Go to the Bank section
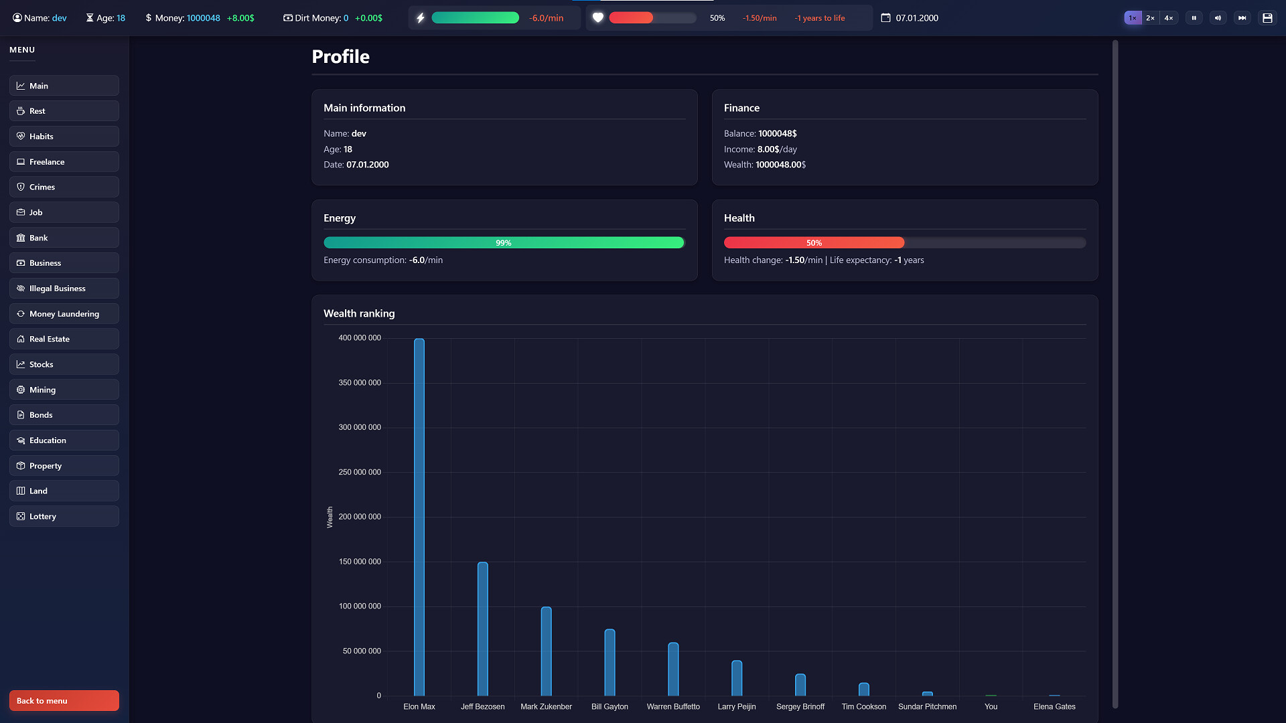The height and width of the screenshot is (723, 1286). click(64, 238)
